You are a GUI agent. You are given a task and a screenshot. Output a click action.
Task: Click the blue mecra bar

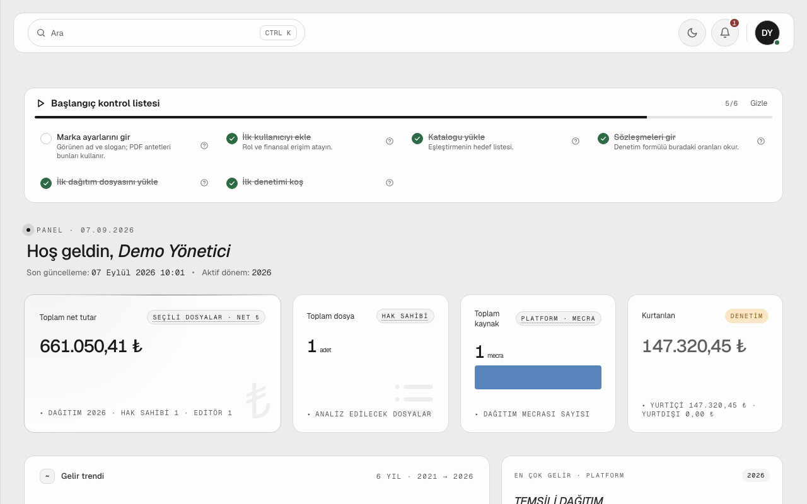pos(538,377)
